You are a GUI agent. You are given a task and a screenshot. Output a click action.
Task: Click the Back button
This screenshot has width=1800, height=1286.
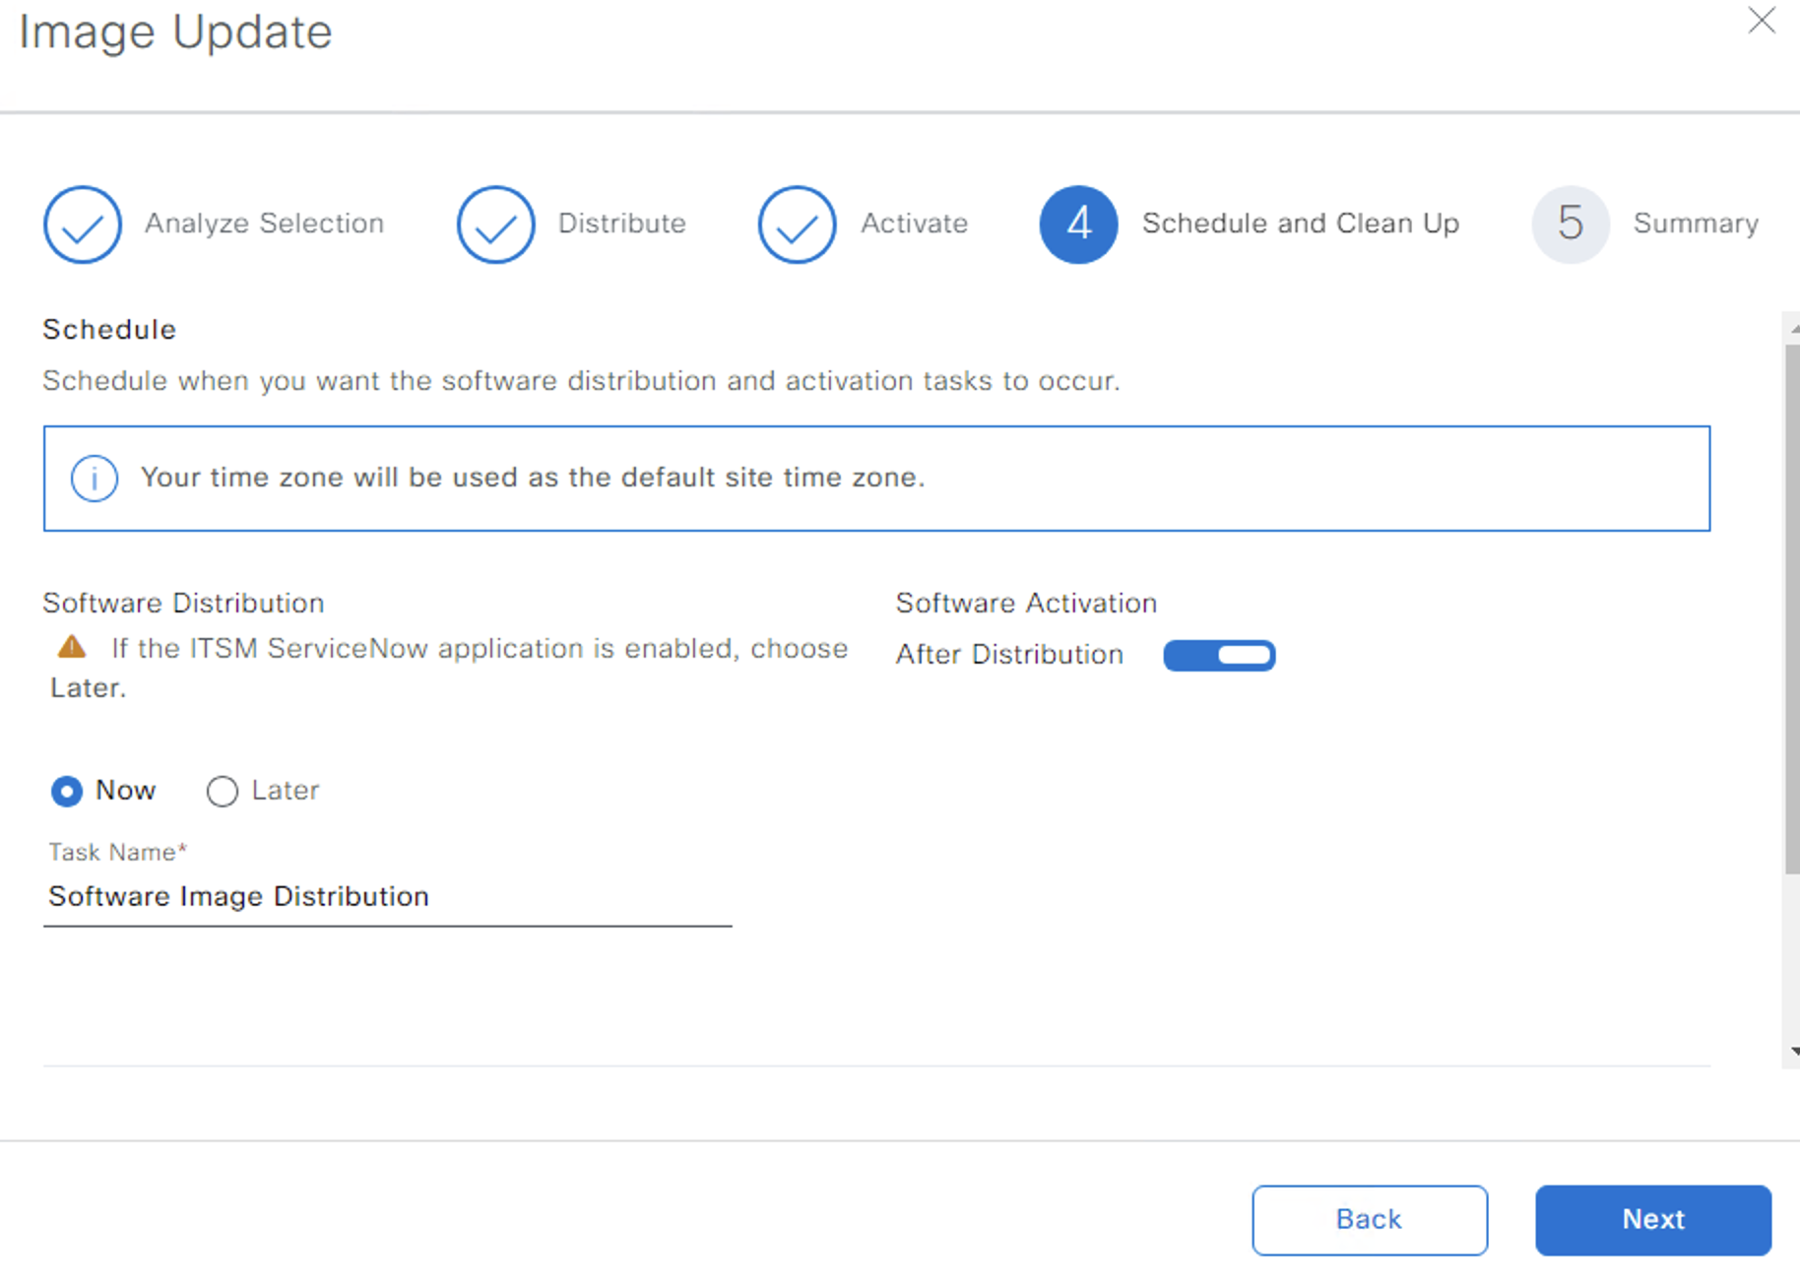(x=1370, y=1220)
